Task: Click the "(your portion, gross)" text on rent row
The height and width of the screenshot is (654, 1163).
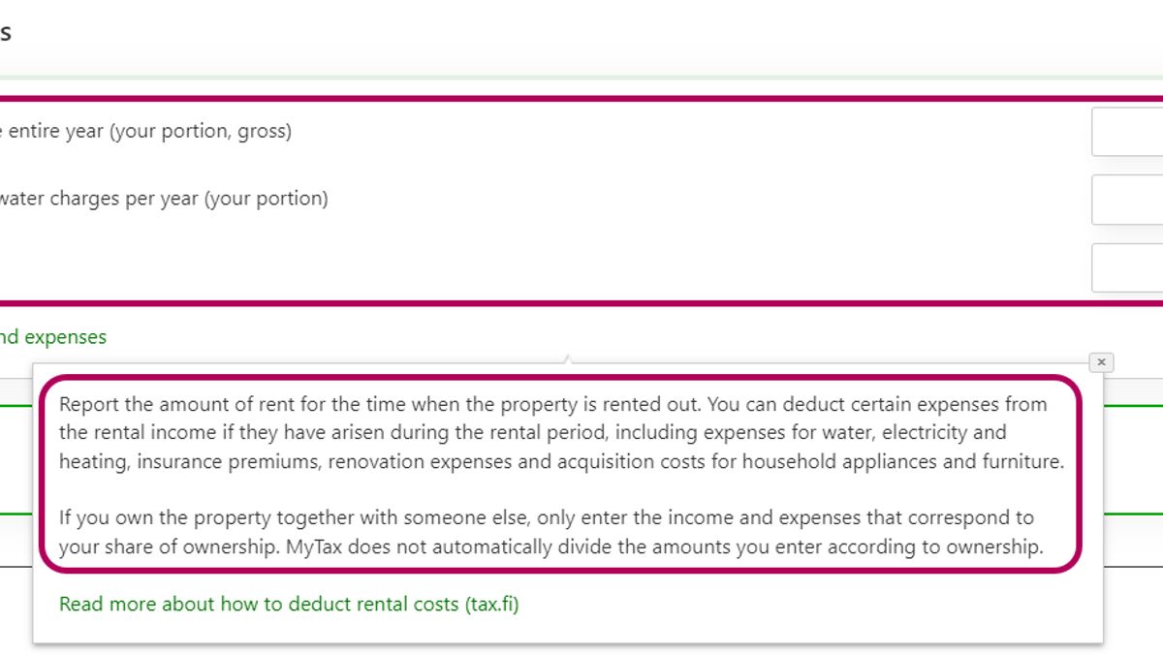Action: coord(201,132)
